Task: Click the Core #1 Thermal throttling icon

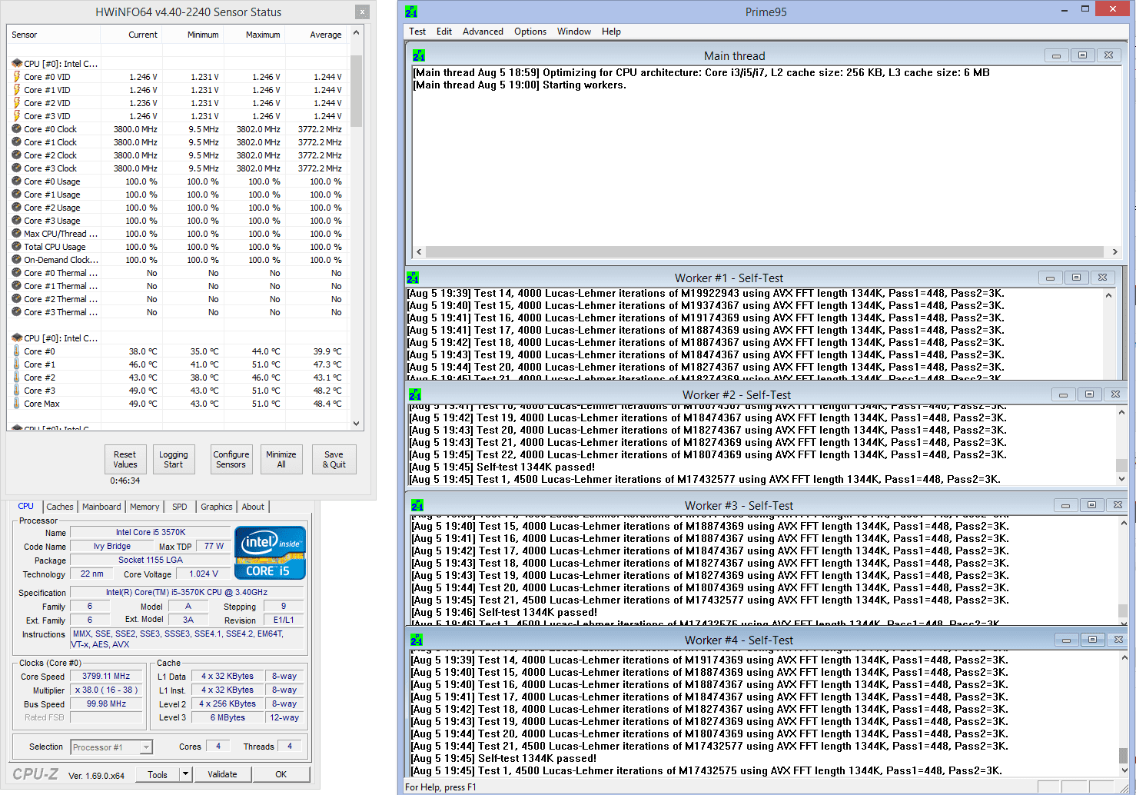Action: 16,286
